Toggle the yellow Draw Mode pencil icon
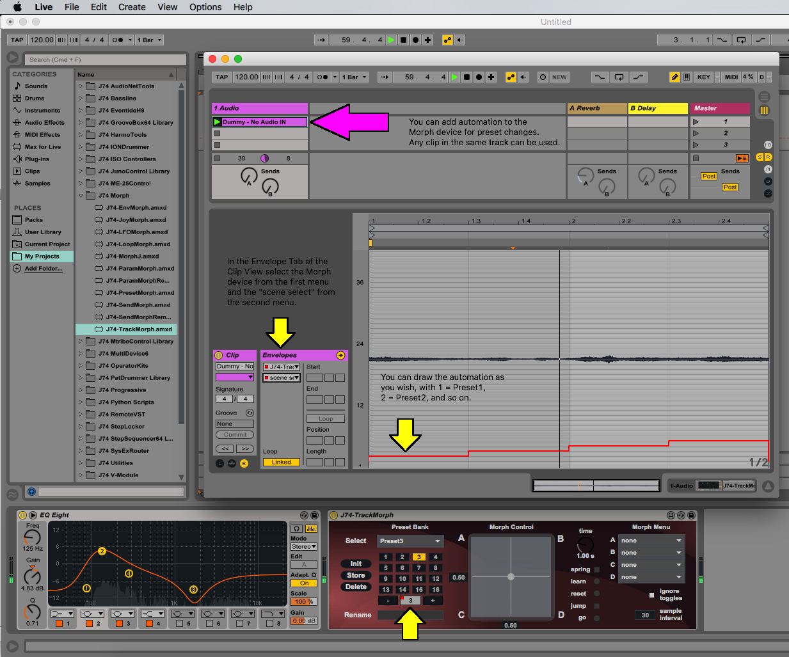The height and width of the screenshot is (657, 789). [x=674, y=77]
